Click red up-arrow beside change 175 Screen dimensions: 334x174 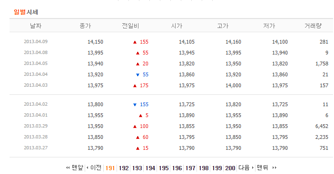pyautogui.click(x=135, y=86)
